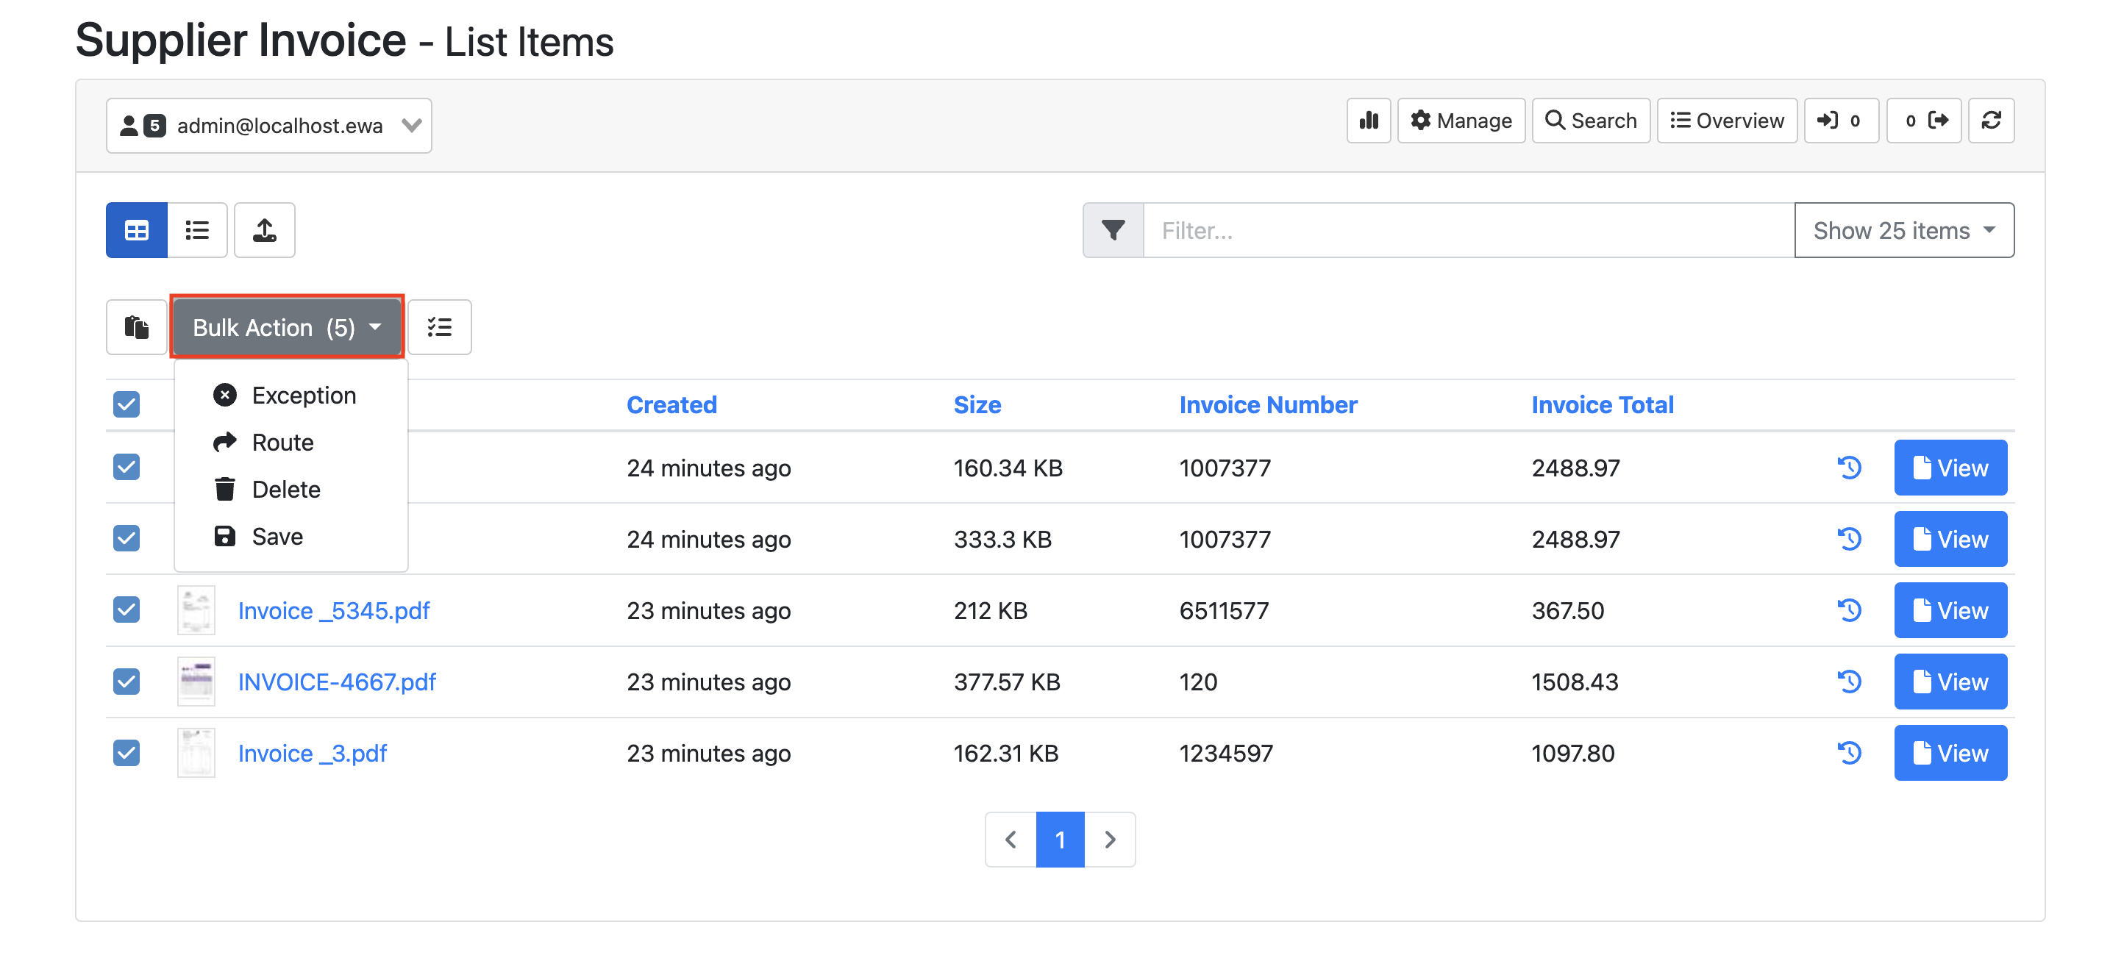Screen dimensions: 2124x969
Task: Uncheck the select-all header checkbox
Action: click(126, 404)
